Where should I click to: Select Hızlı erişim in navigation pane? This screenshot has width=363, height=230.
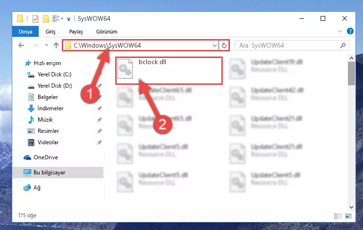click(x=48, y=63)
